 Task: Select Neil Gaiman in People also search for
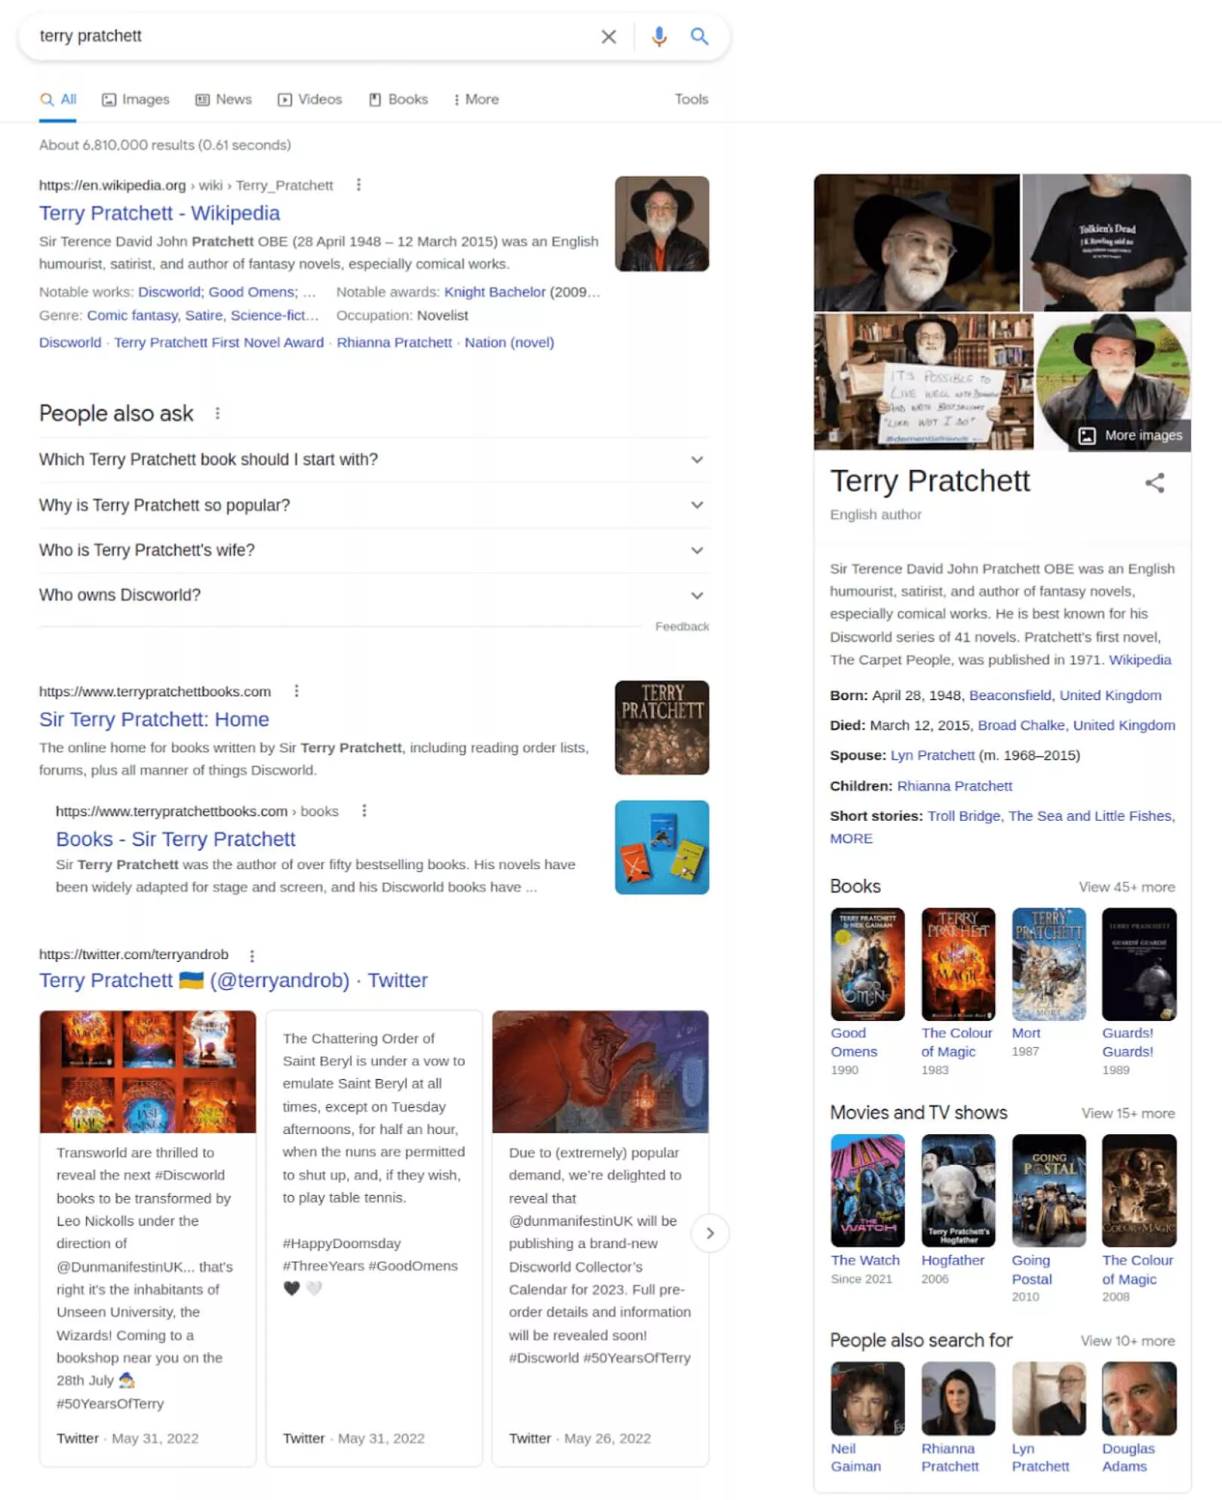(867, 1399)
